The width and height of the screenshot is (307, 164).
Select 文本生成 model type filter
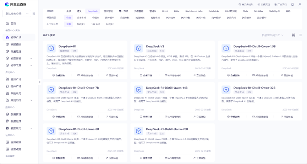[81, 18]
